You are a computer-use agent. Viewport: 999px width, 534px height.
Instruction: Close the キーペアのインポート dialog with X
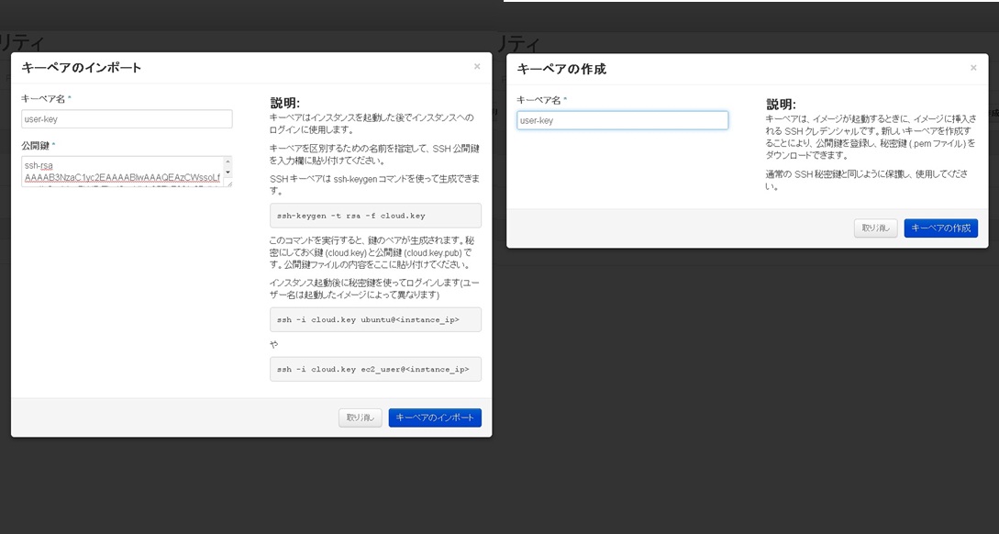coord(477,66)
